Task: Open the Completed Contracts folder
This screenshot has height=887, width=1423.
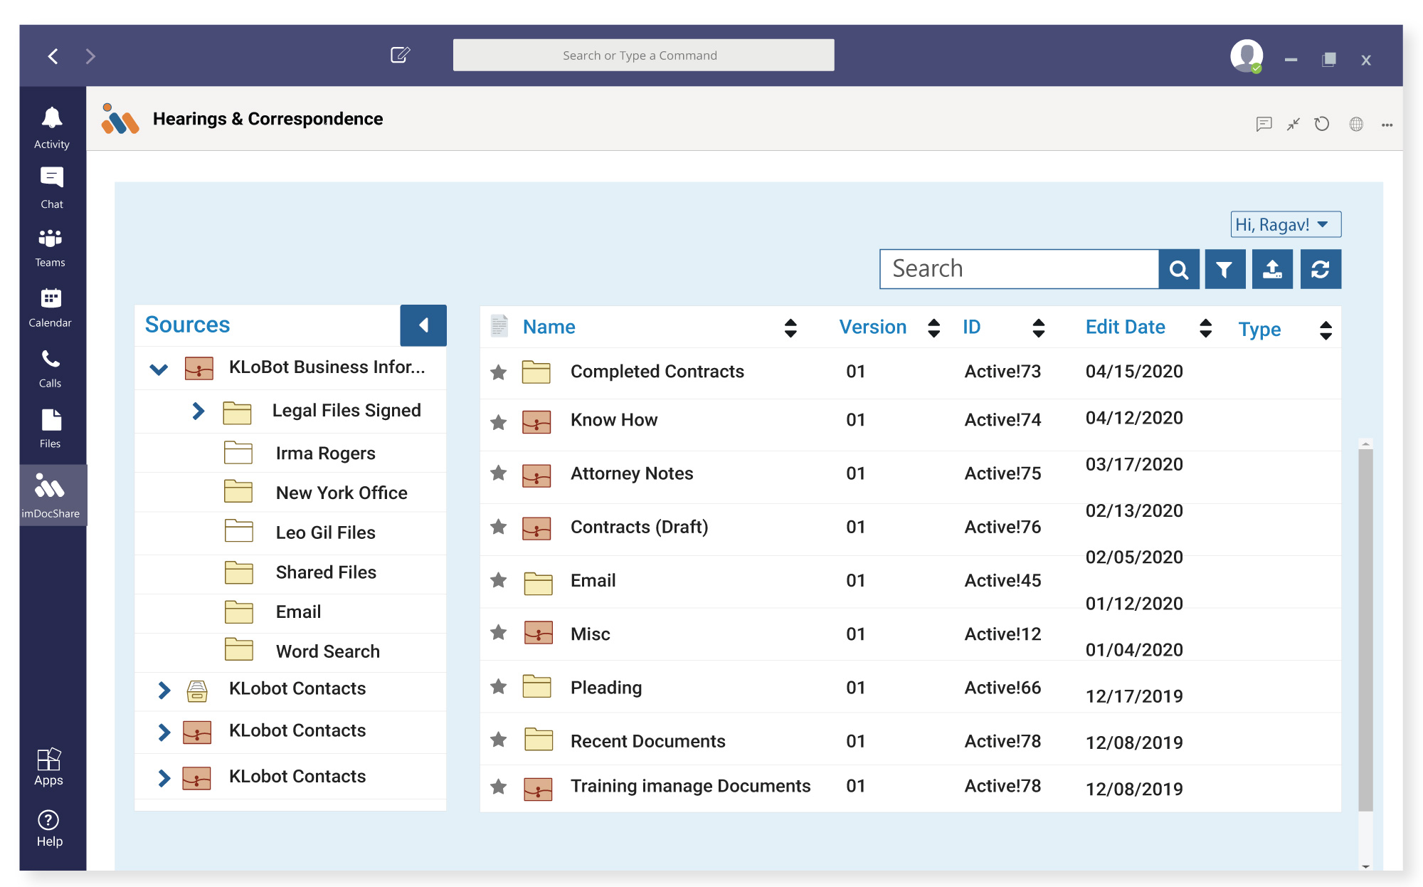Action: 657,372
